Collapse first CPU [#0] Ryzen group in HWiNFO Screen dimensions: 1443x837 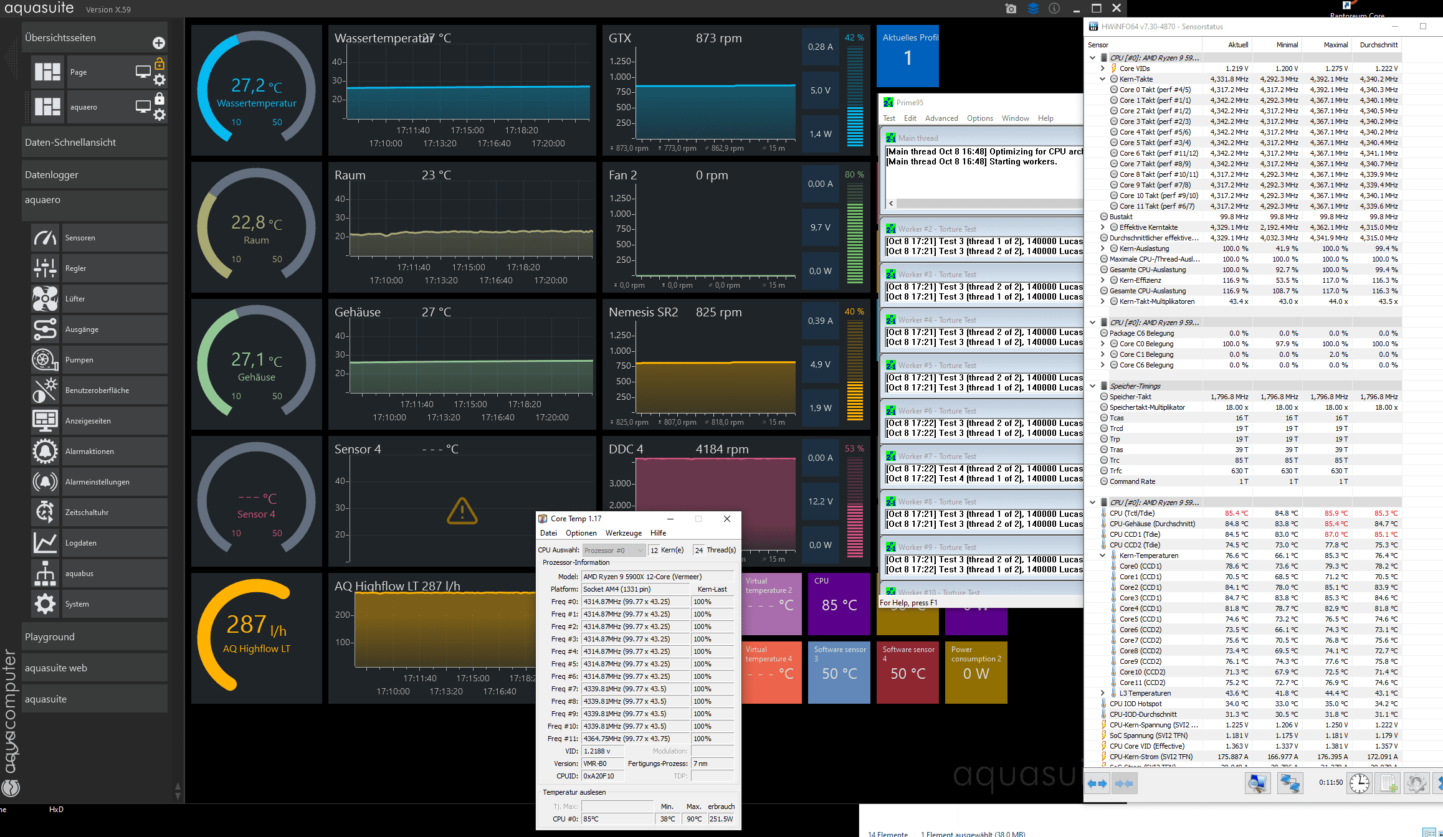(x=1093, y=58)
